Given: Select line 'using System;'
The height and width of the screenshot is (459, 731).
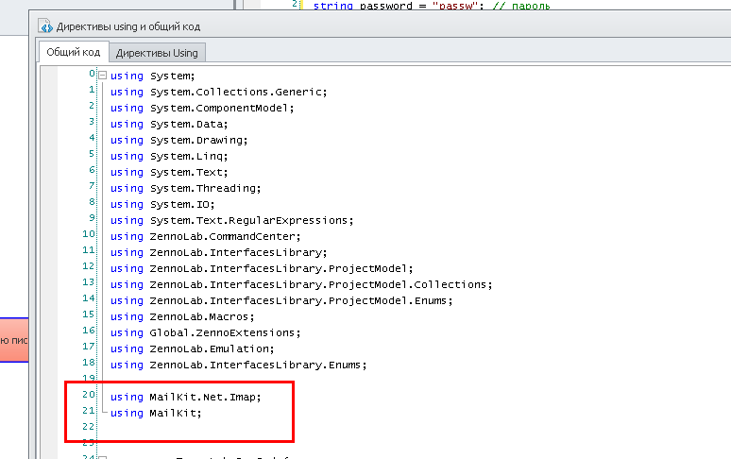Looking at the screenshot, I should tap(152, 76).
